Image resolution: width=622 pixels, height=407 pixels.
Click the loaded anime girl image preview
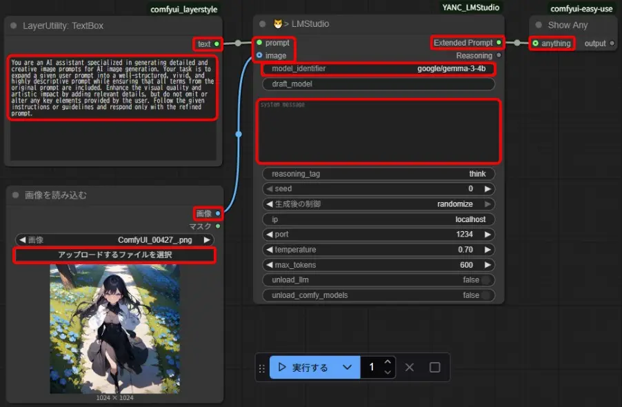click(114, 329)
